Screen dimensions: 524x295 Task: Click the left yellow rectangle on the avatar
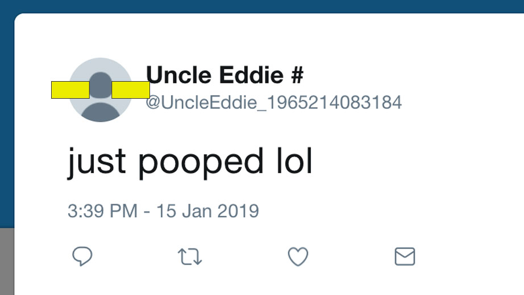(70, 90)
